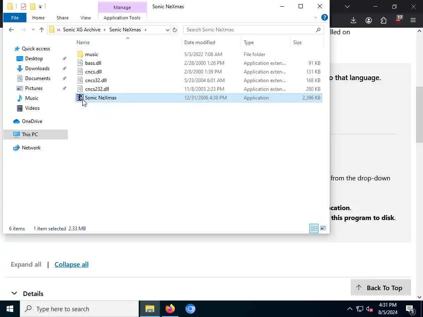Select the bass.dll file icon
This screenshot has width=423, height=317.
tap(80, 63)
